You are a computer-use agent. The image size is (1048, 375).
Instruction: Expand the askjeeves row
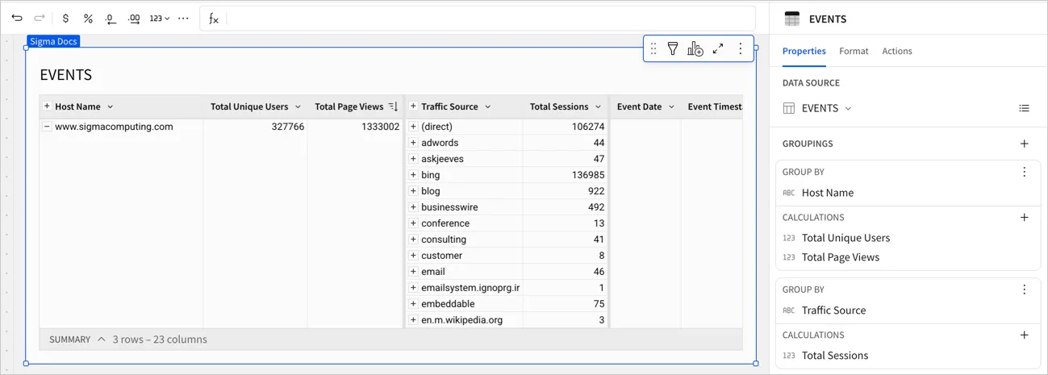tap(413, 159)
